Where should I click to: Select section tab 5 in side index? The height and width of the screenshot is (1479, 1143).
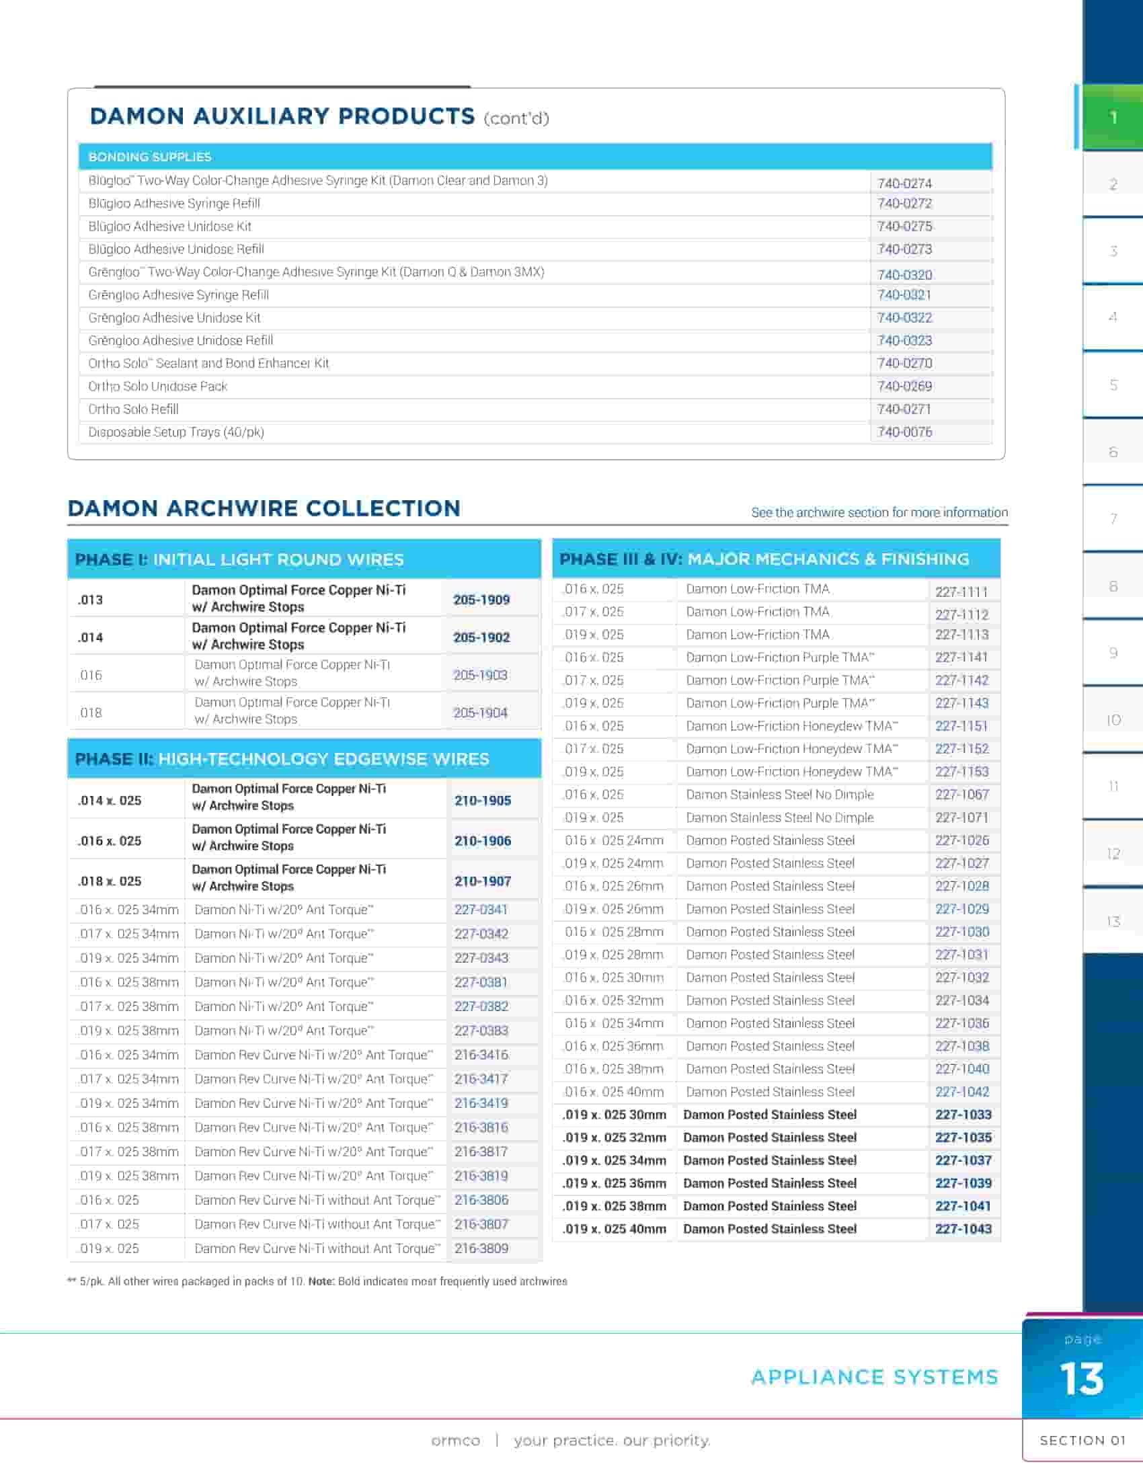point(1113,385)
